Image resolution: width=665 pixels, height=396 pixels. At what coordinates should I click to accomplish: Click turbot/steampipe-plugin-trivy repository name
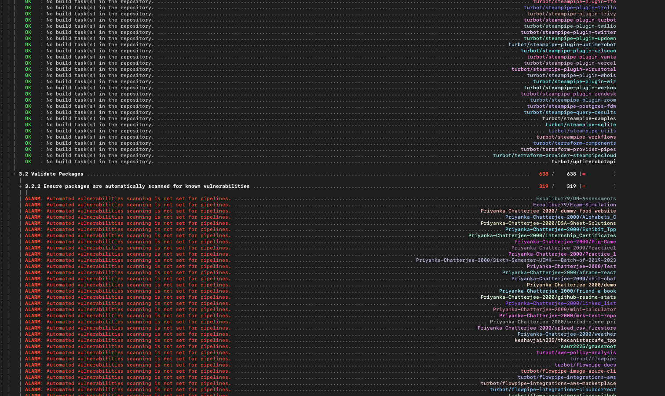(x=571, y=14)
